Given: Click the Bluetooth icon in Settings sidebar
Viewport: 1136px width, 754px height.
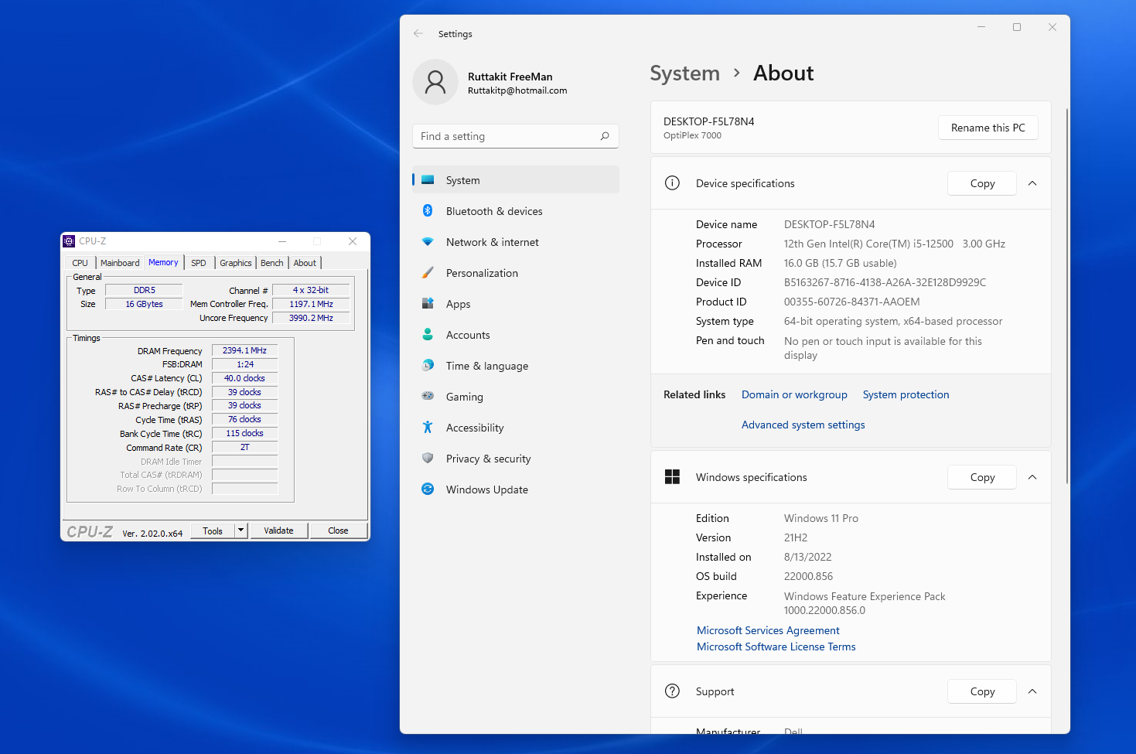Looking at the screenshot, I should click(x=428, y=210).
